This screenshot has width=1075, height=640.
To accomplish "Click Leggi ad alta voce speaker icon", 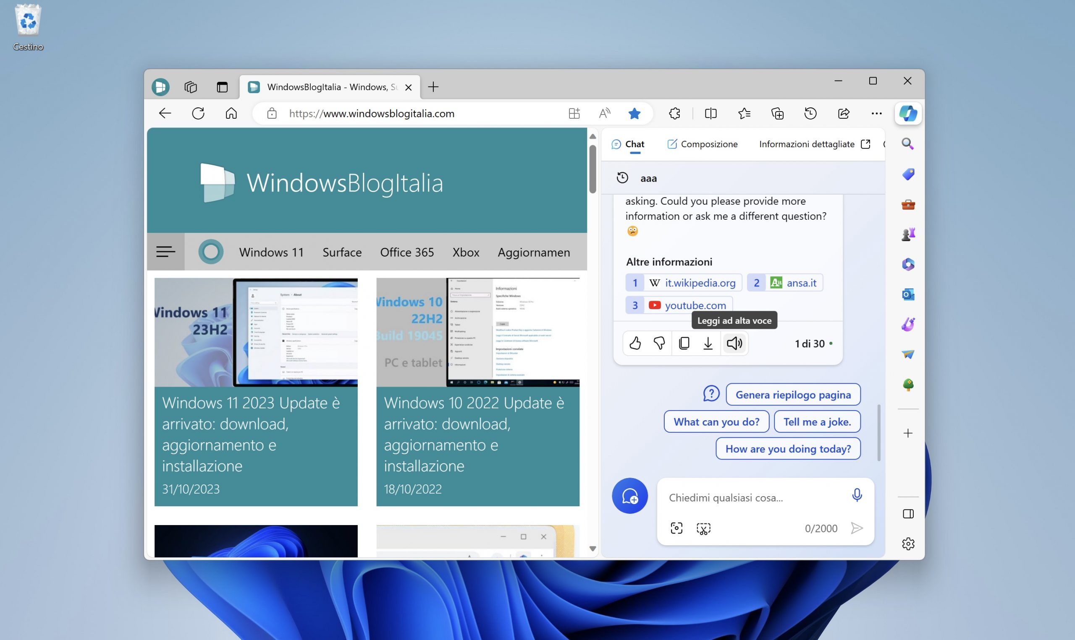I will point(734,343).
